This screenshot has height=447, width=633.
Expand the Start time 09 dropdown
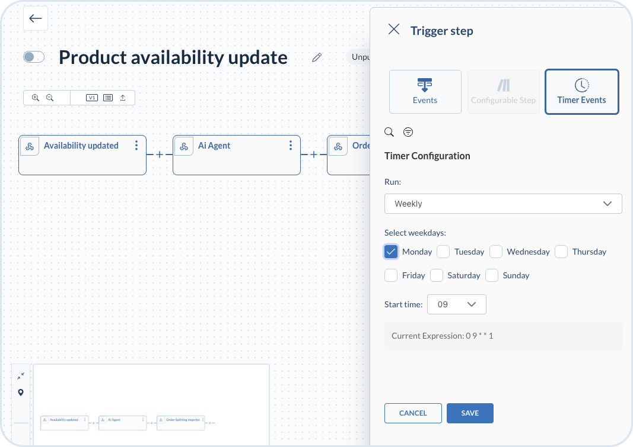(x=457, y=304)
